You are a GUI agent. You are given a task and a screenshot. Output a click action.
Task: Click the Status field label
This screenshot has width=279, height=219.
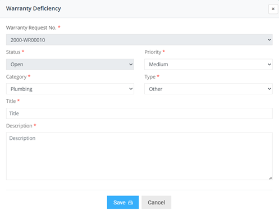point(13,52)
